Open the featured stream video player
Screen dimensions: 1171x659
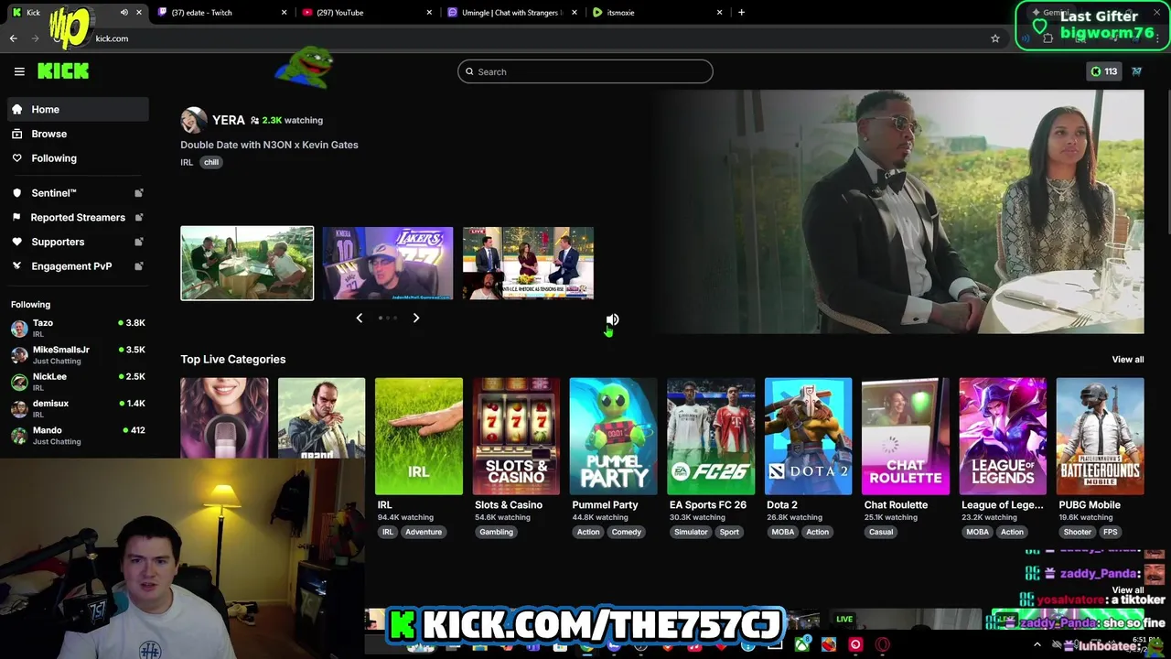pyautogui.click(x=898, y=211)
